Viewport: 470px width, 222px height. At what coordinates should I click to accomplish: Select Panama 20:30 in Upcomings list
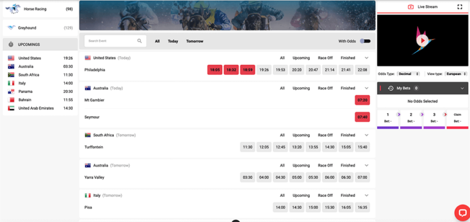tap(40, 91)
